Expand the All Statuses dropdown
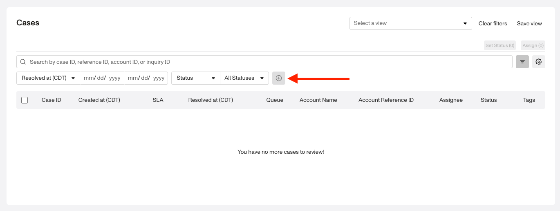The height and width of the screenshot is (211, 560). pos(244,78)
